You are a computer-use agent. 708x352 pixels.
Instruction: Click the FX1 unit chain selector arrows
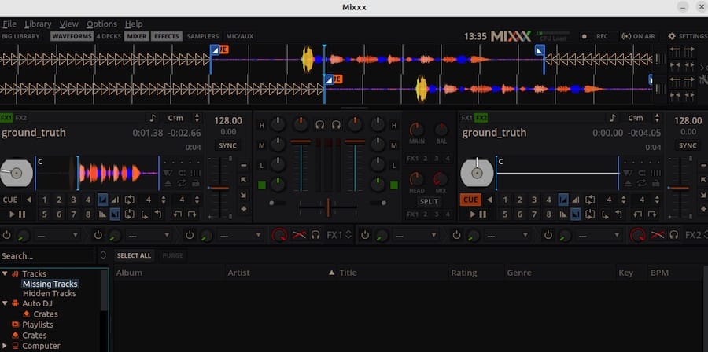pos(348,235)
